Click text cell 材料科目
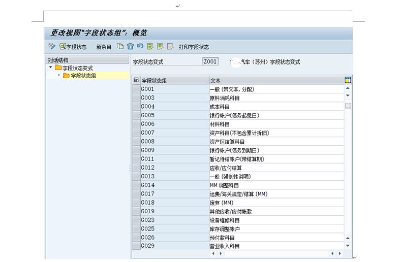The height and width of the screenshot is (262, 398). pos(277,124)
